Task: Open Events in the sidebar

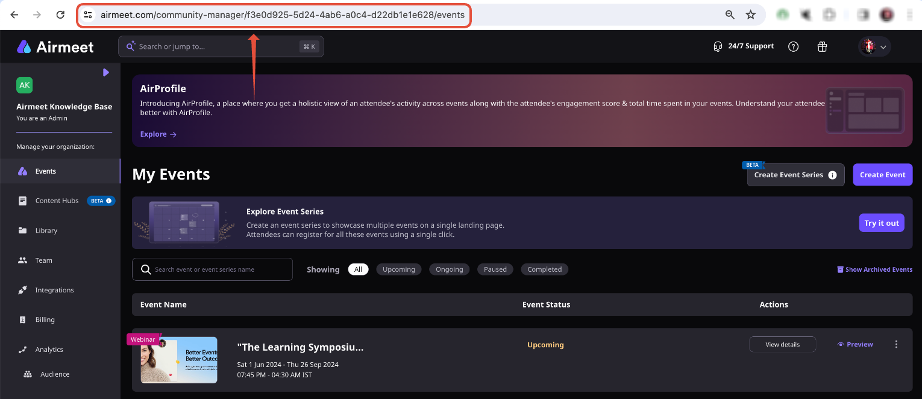Action: coord(60,171)
